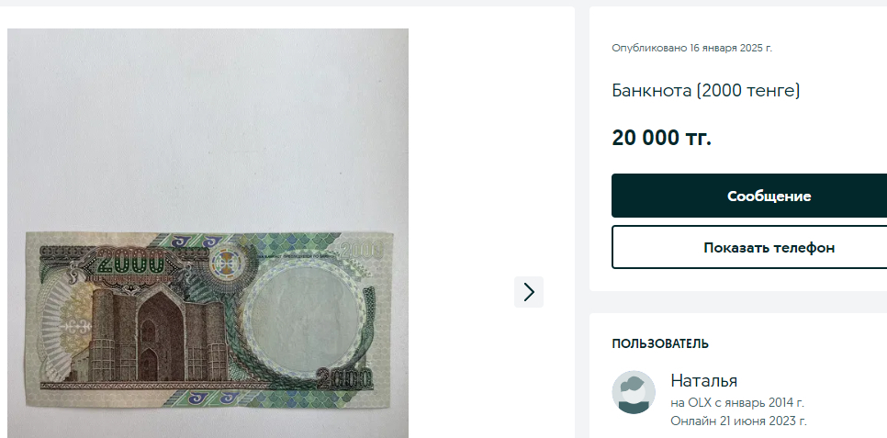Click the Опубликовано 16 января 2025 date text
This screenshot has width=887, height=438.
click(x=691, y=48)
